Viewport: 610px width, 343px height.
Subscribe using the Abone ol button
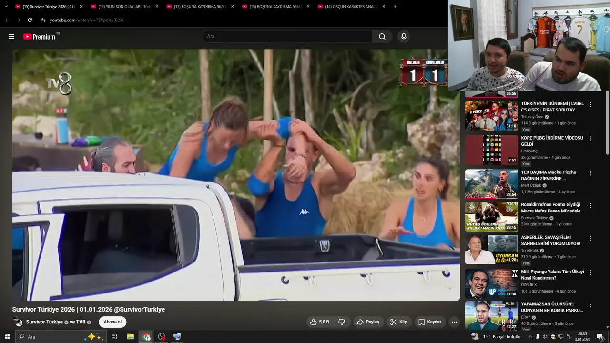[112, 322]
